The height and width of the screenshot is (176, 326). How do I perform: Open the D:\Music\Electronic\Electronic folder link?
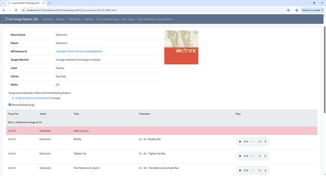(x=33, y=98)
